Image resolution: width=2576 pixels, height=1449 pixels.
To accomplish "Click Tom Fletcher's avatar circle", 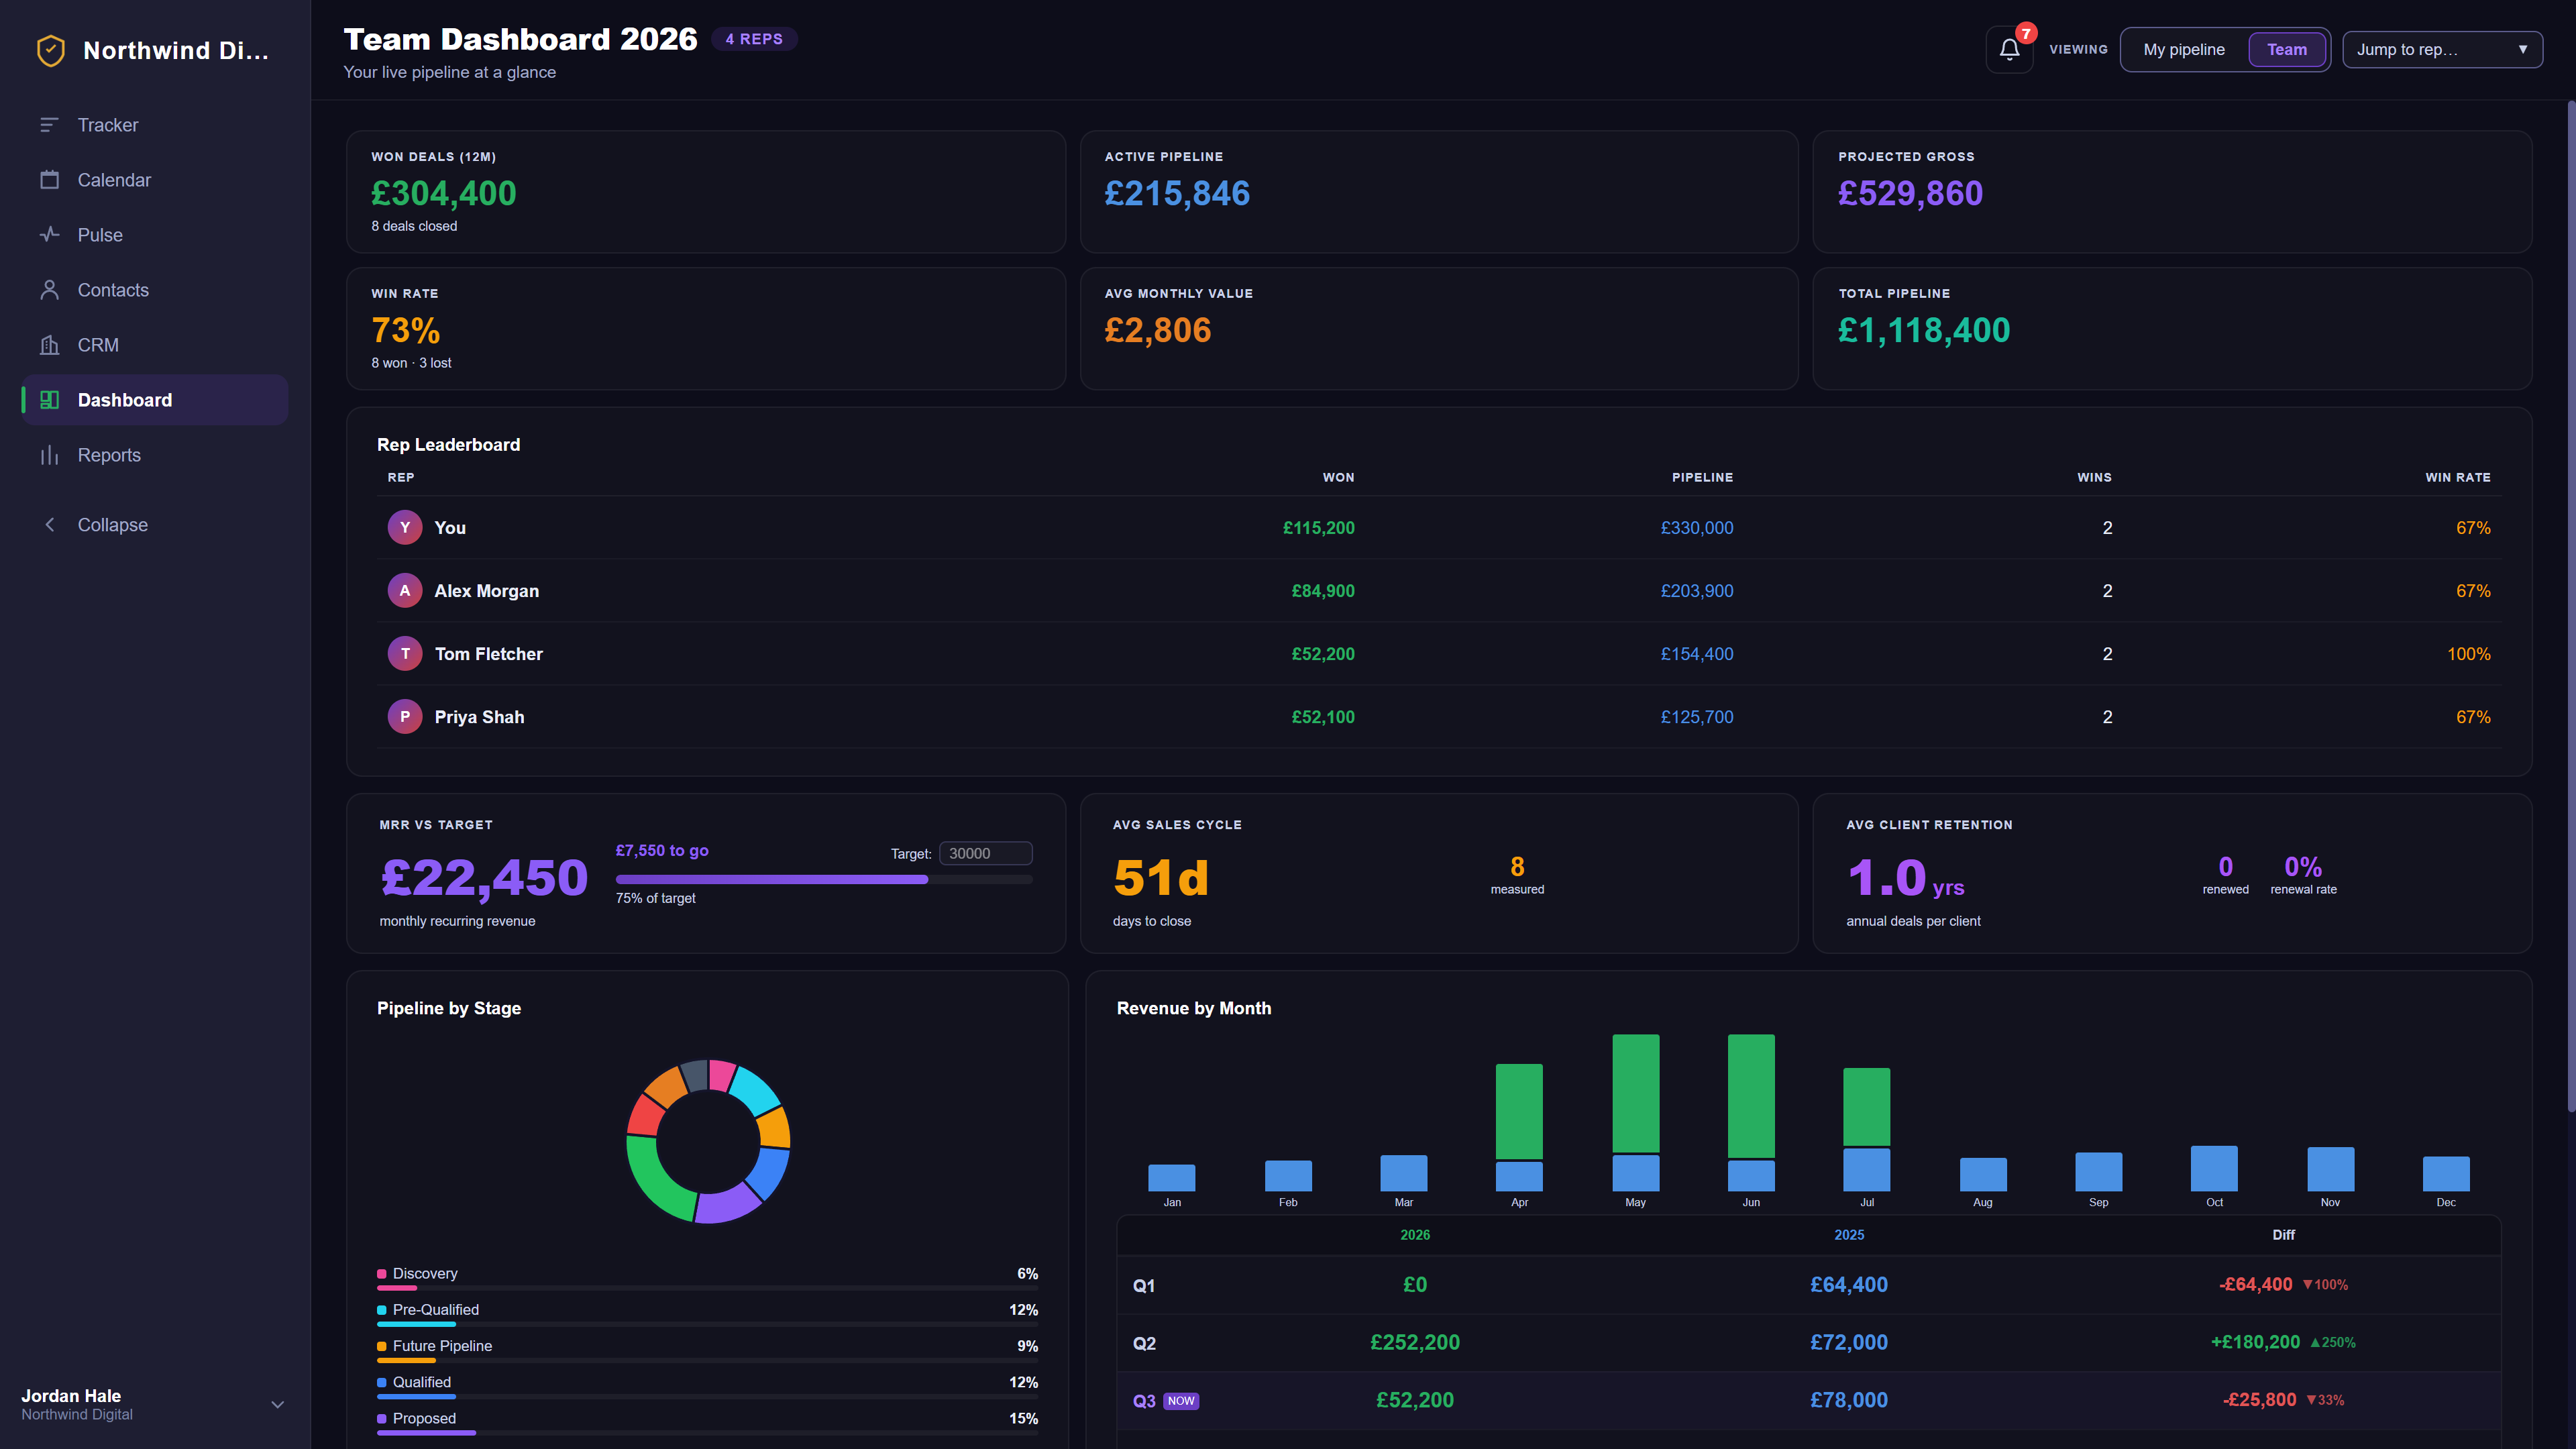I will 405,653.
